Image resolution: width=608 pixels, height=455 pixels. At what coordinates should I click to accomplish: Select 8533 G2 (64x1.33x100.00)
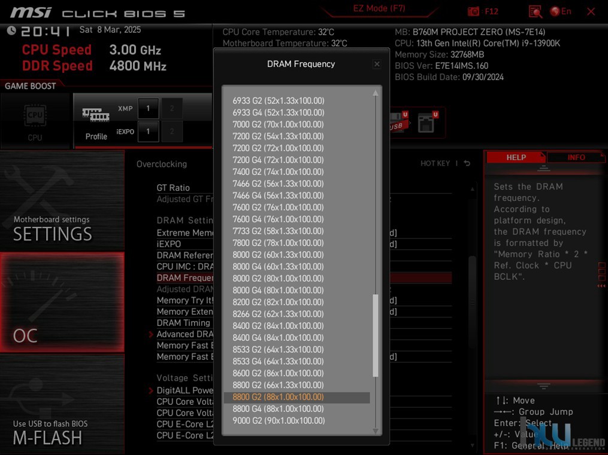[278, 349]
